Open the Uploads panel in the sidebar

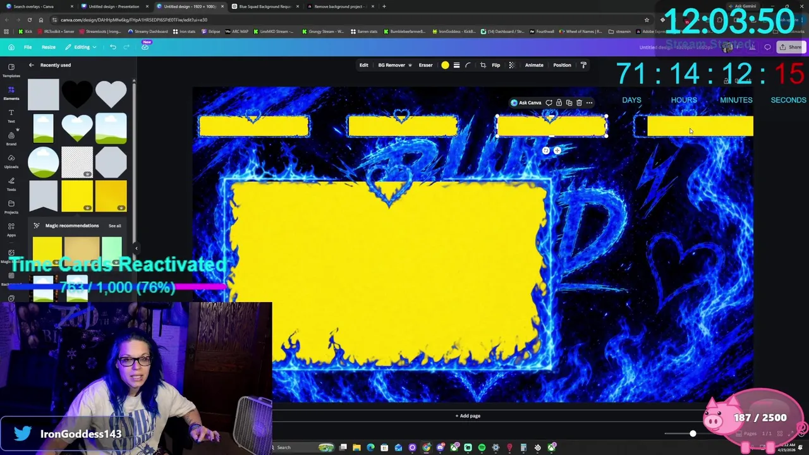click(11, 161)
